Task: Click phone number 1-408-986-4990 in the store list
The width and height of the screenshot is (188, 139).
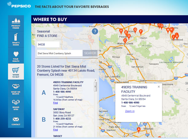Action: [x=62, y=92]
